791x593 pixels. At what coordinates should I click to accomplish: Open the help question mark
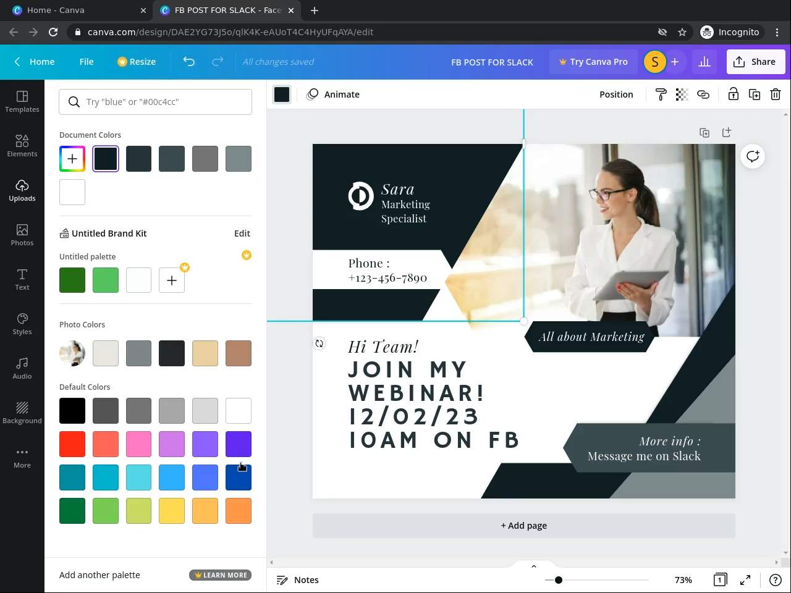tap(775, 580)
